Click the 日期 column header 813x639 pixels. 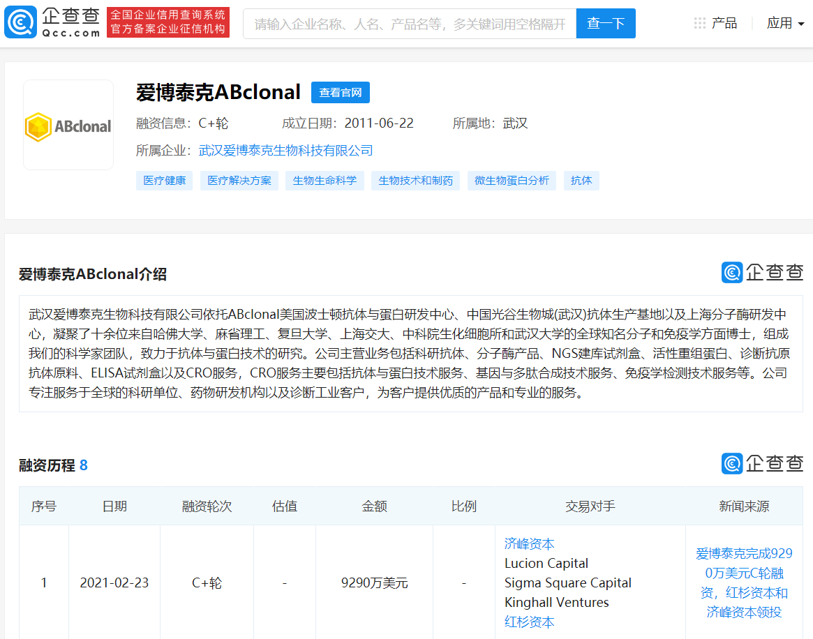114,506
